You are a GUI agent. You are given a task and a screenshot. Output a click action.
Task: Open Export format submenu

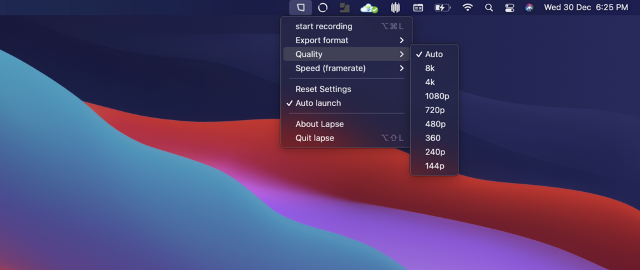[346, 40]
